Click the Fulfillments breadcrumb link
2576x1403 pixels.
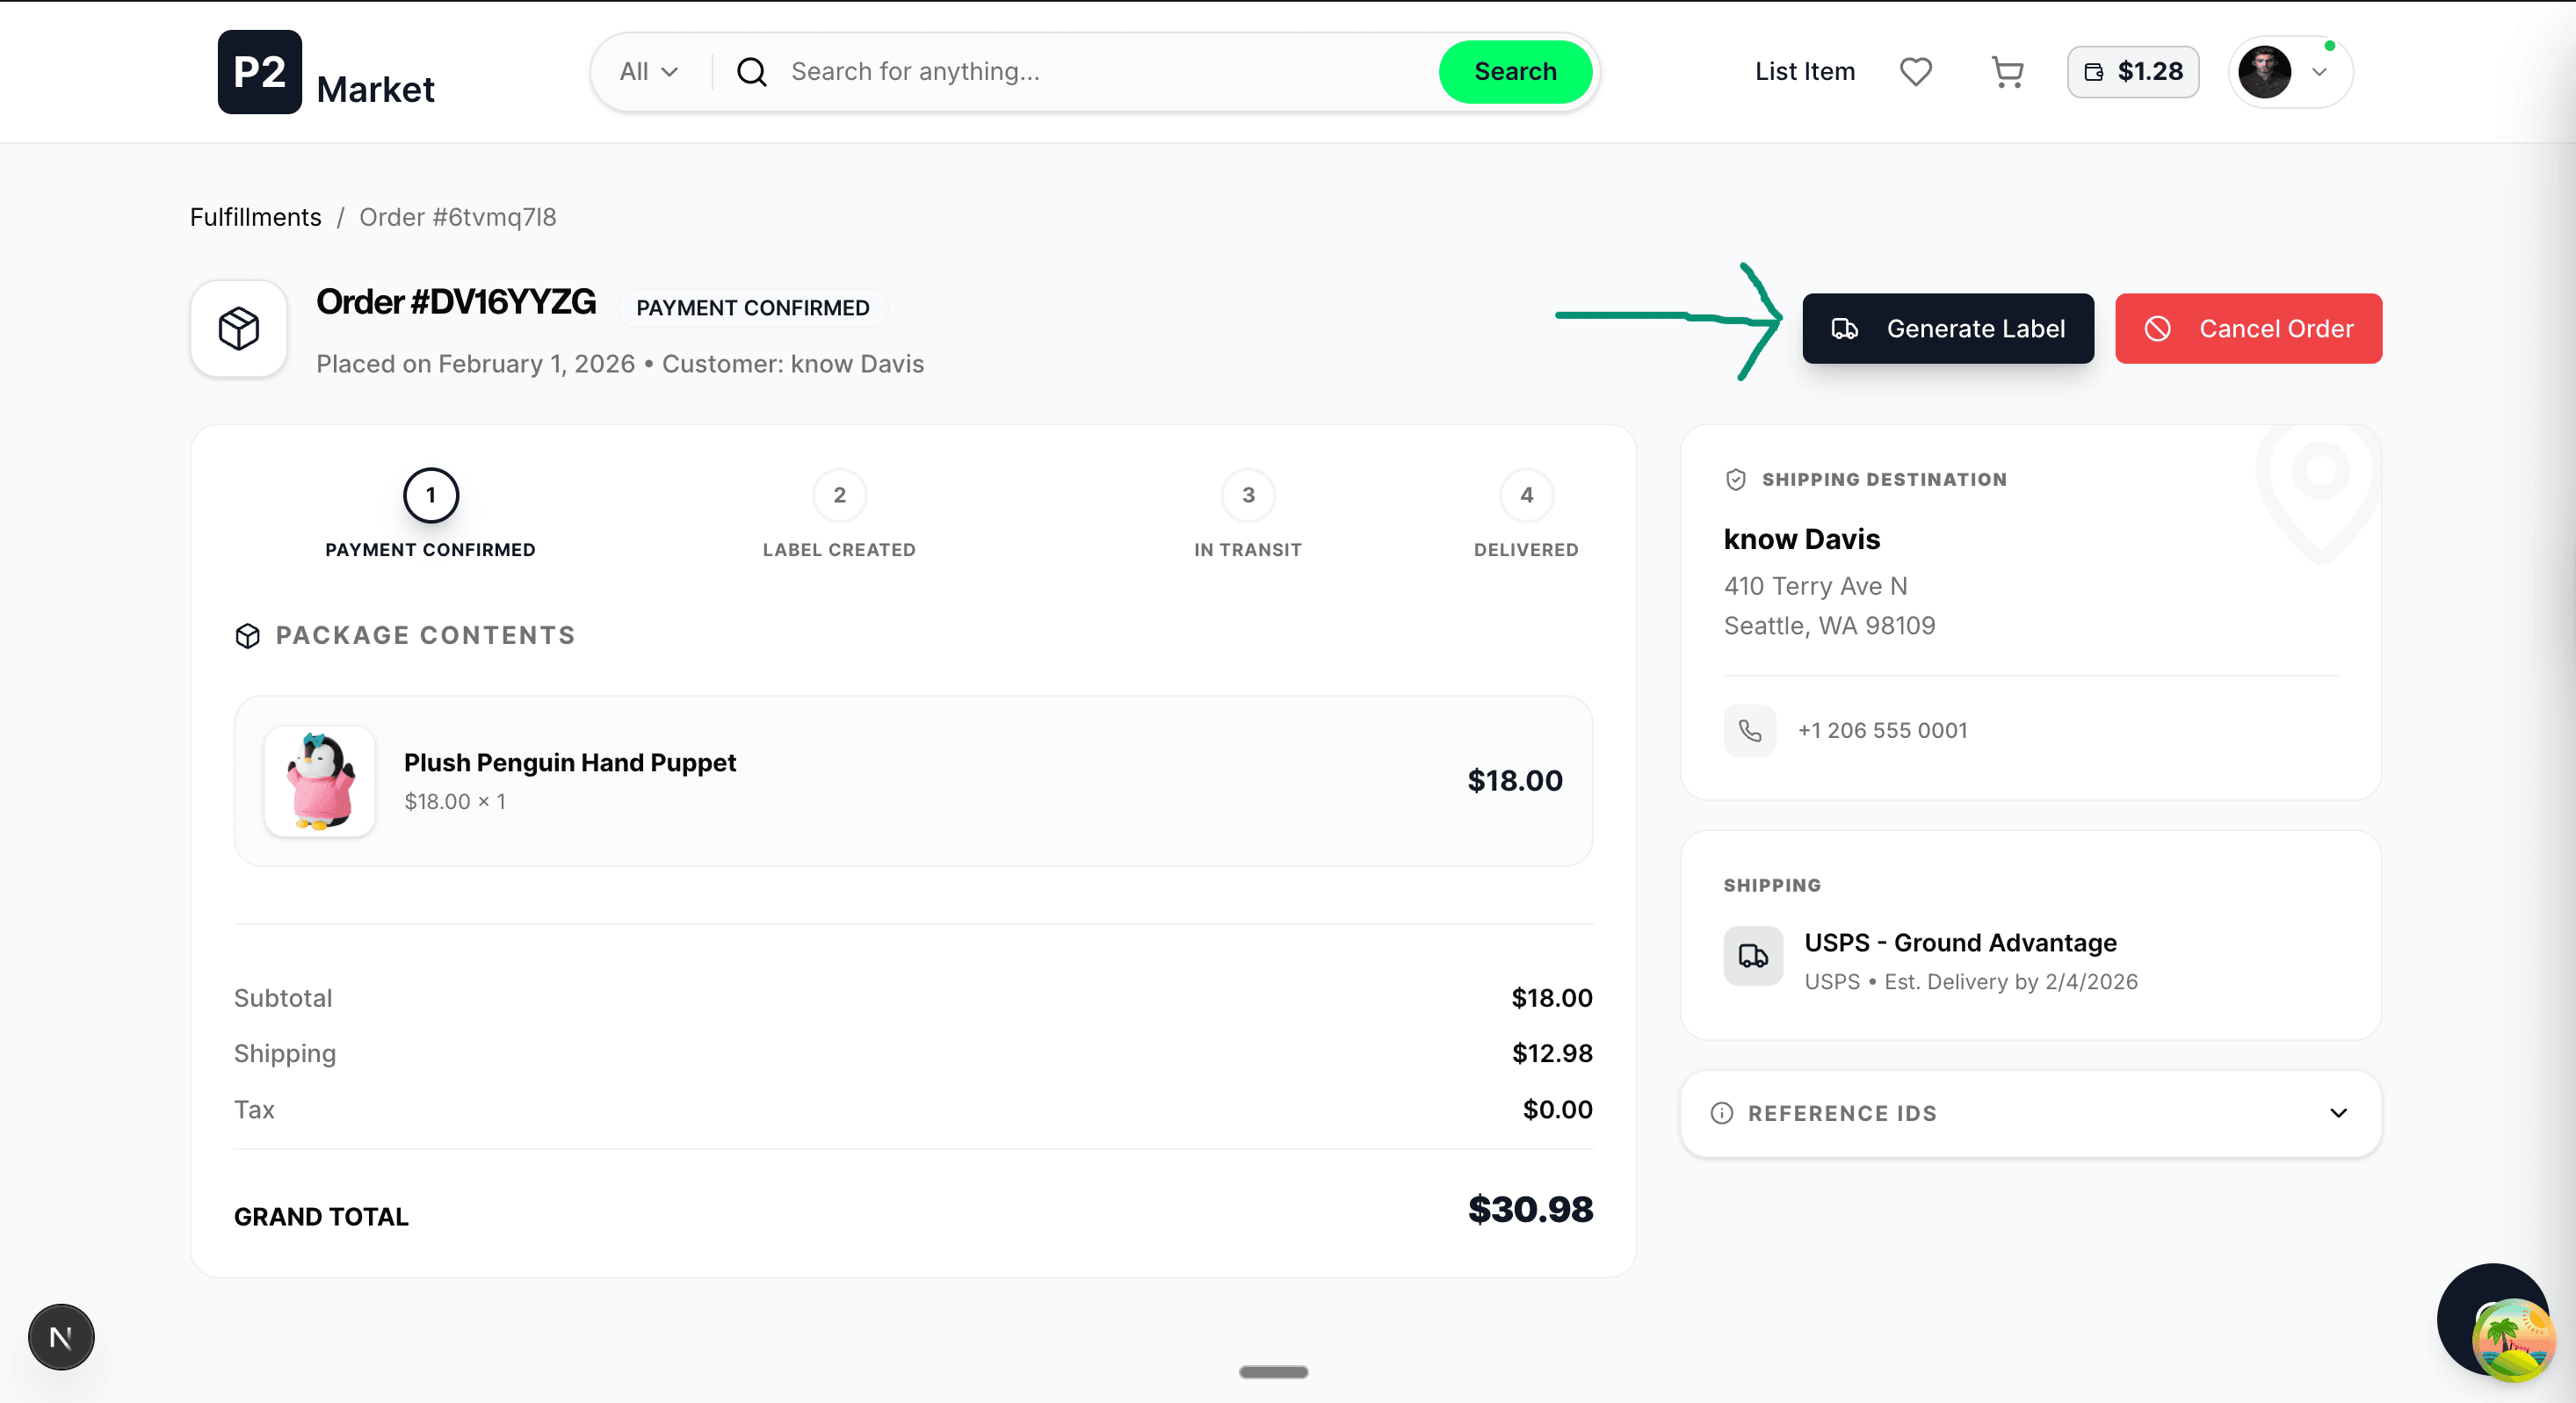(x=255, y=216)
